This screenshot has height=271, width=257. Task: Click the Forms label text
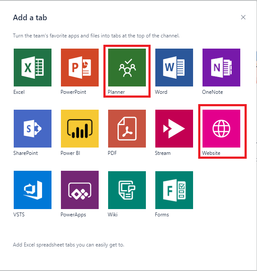click(162, 215)
